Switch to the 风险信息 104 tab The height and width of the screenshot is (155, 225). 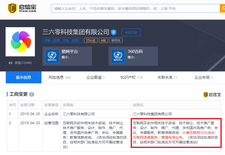coord(59,77)
